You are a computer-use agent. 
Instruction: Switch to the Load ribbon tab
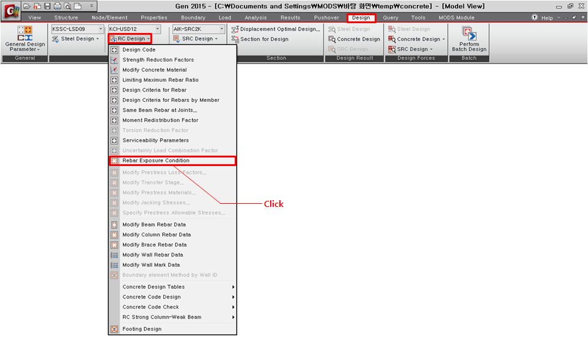point(225,18)
